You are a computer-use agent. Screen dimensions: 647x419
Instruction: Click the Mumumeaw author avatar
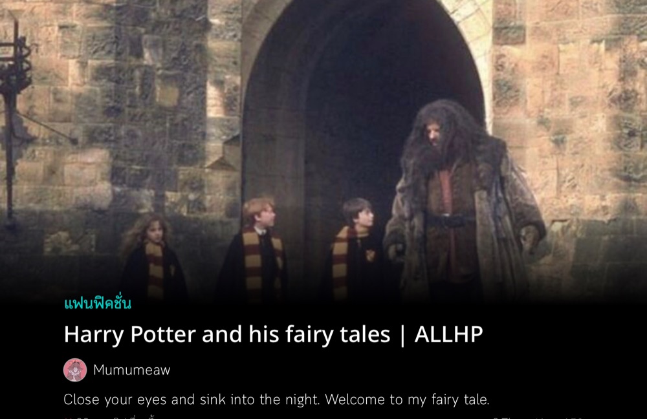click(x=75, y=370)
